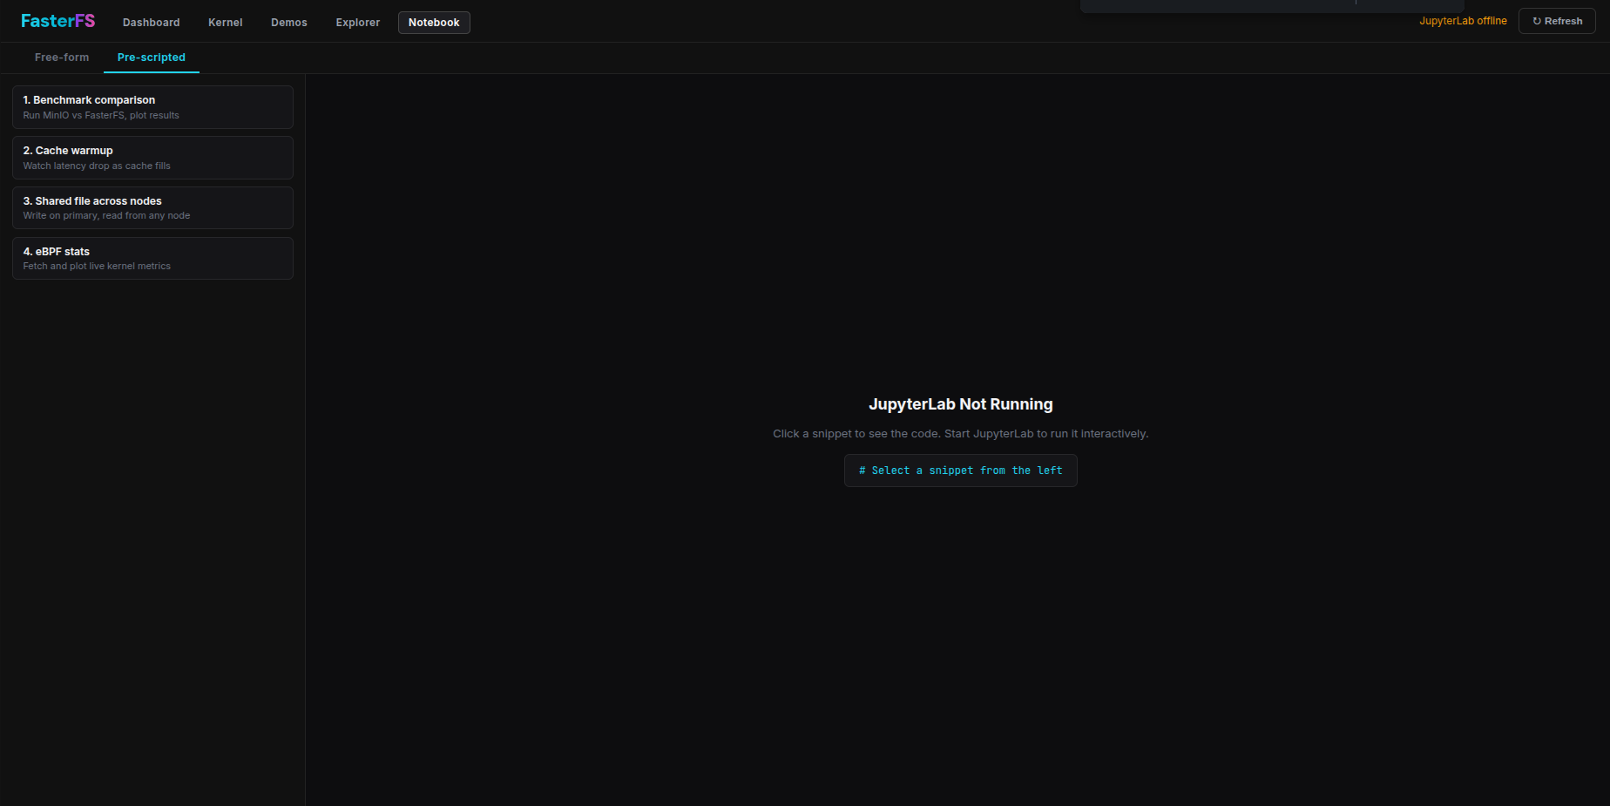Click the JupyterLab offline status label
The image size is (1610, 806).
pyautogui.click(x=1462, y=21)
